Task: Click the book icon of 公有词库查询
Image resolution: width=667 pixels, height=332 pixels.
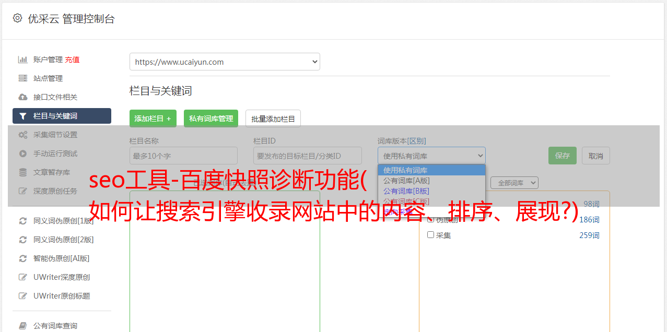Action: (23, 326)
